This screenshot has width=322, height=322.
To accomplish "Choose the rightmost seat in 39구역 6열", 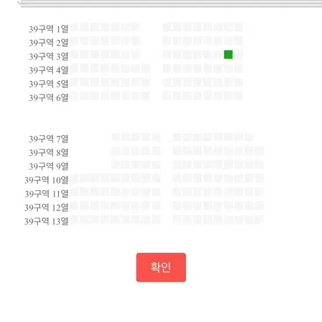I will [x=238, y=96].
